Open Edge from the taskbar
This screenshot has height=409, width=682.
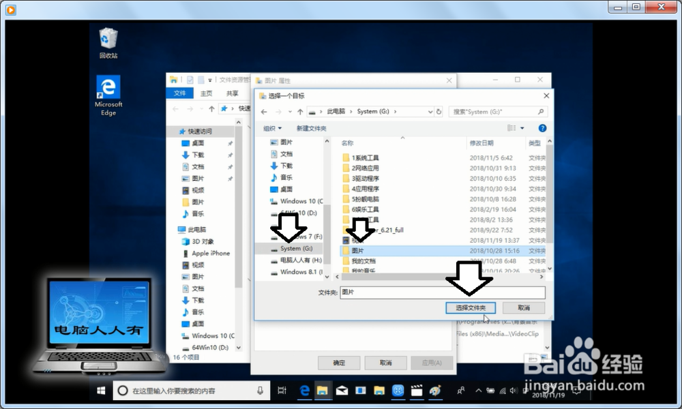click(x=304, y=391)
